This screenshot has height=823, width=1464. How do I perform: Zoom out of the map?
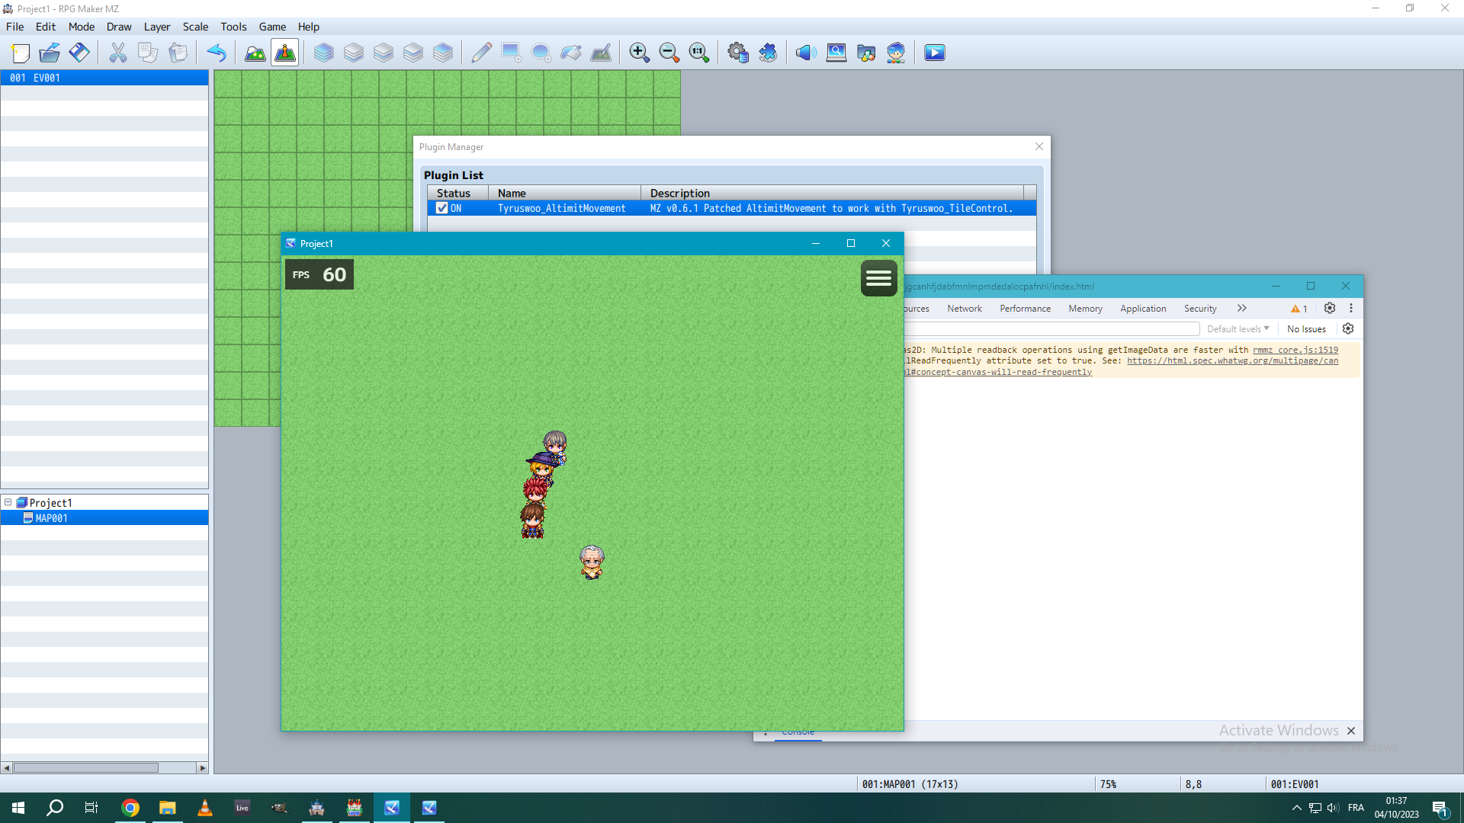(x=669, y=53)
